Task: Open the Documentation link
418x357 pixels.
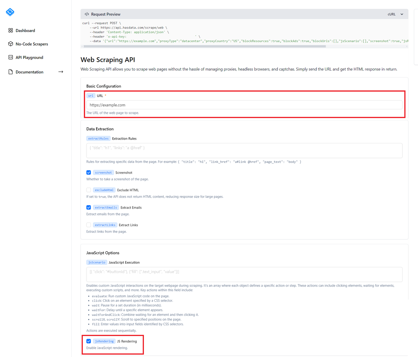Action: pyautogui.click(x=30, y=72)
